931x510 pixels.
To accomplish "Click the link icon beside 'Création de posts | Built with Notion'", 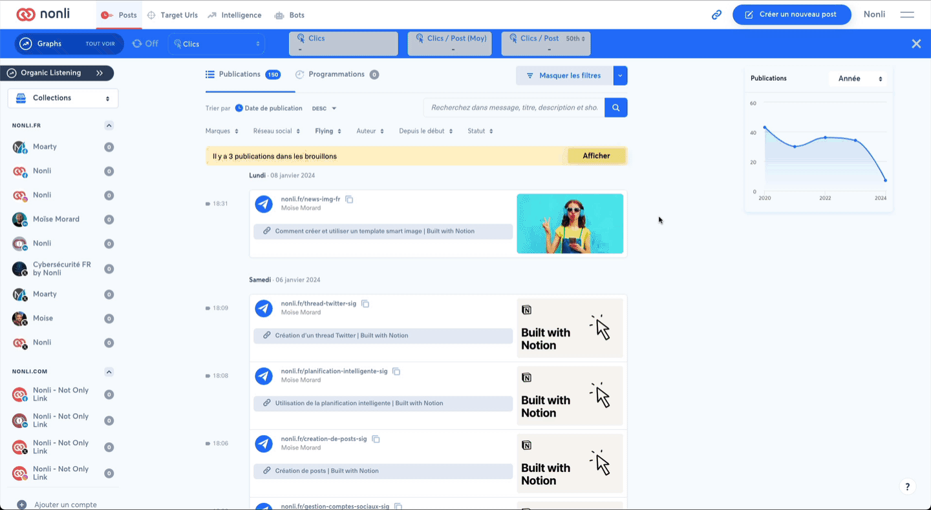I will coord(266,471).
